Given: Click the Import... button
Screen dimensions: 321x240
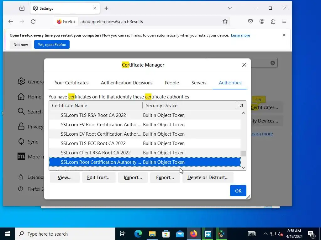Looking at the screenshot, I should pyautogui.click(x=133, y=177).
